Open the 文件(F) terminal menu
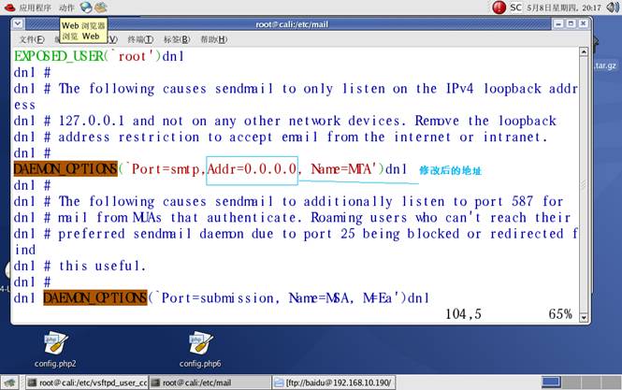 pos(32,39)
